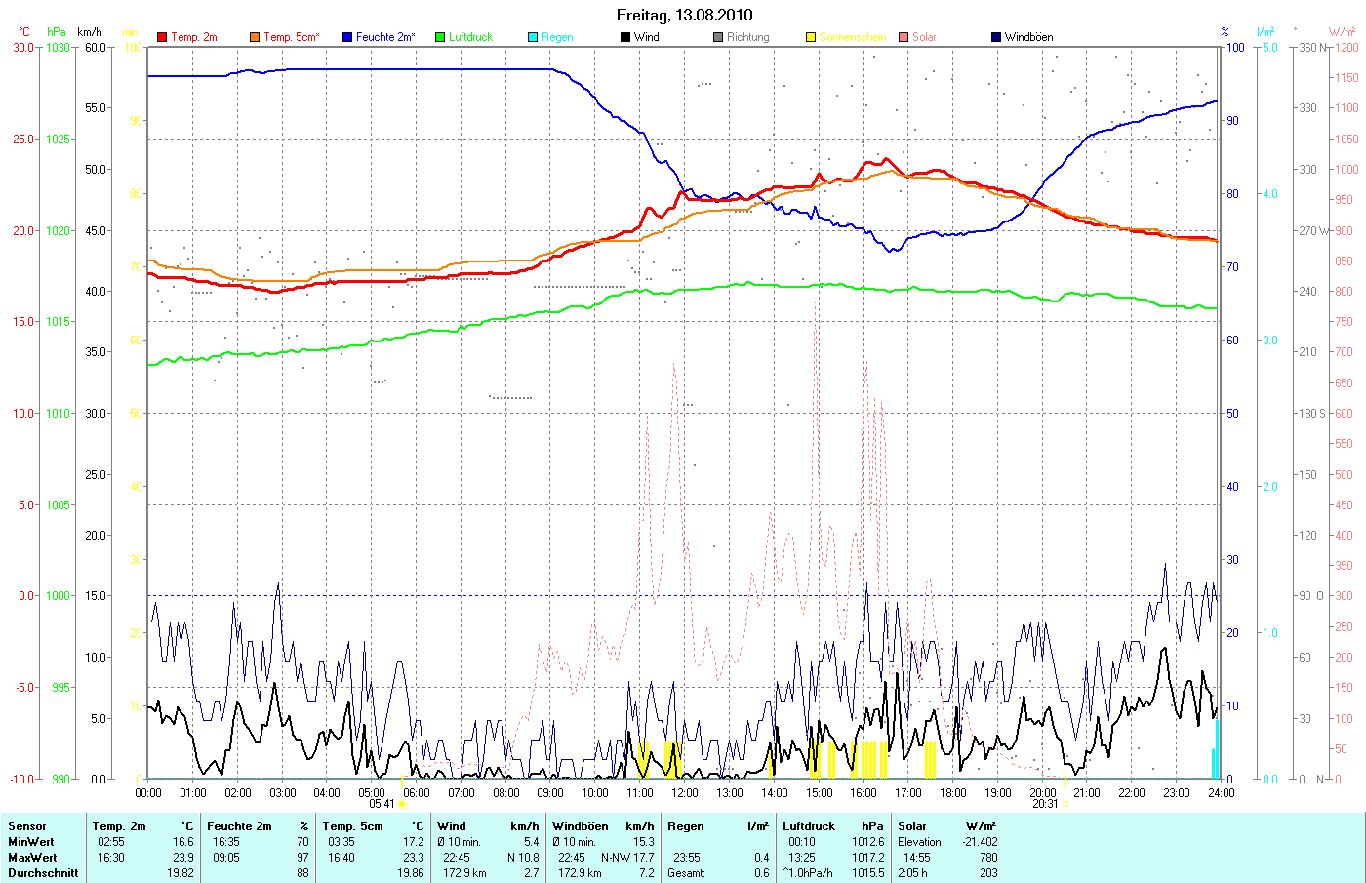1366x883 pixels.
Task: Click the 1030 hPa axis label
Action: [x=59, y=47]
